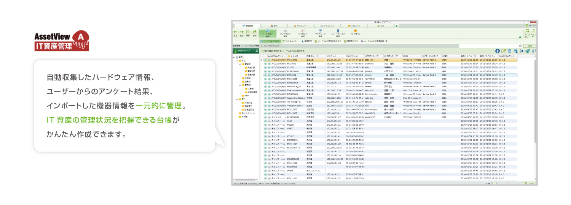Sort by マシン名 column header
This screenshot has width=571, height=205.
click(296, 56)
